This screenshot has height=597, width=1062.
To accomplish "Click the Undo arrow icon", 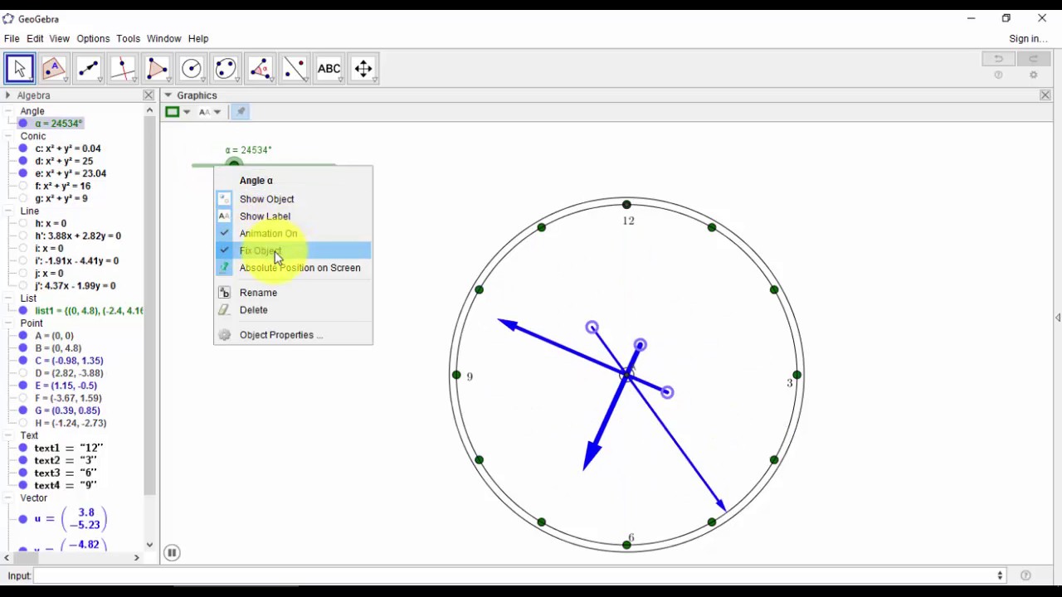I will (x=999, y=59).
